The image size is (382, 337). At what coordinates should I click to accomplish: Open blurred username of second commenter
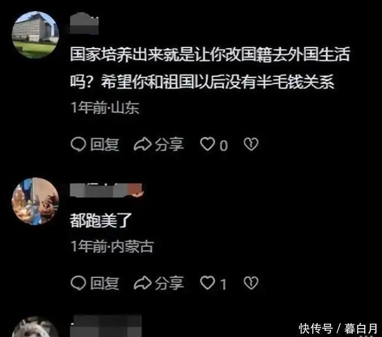106,190
